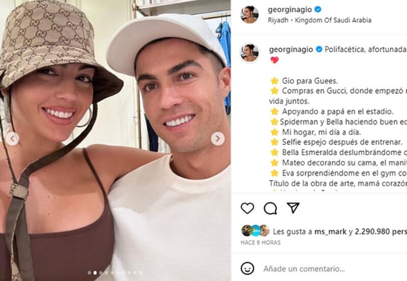Open the Riyadh - Kingdom Of Saudi Arabia location

(319, 20)
